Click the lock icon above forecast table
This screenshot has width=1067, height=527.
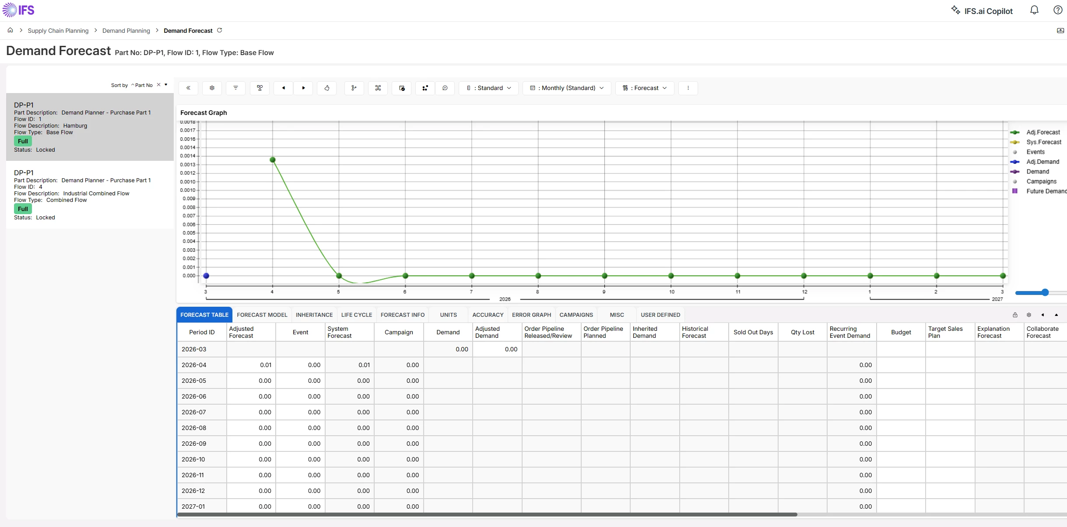click(1015, 315)
